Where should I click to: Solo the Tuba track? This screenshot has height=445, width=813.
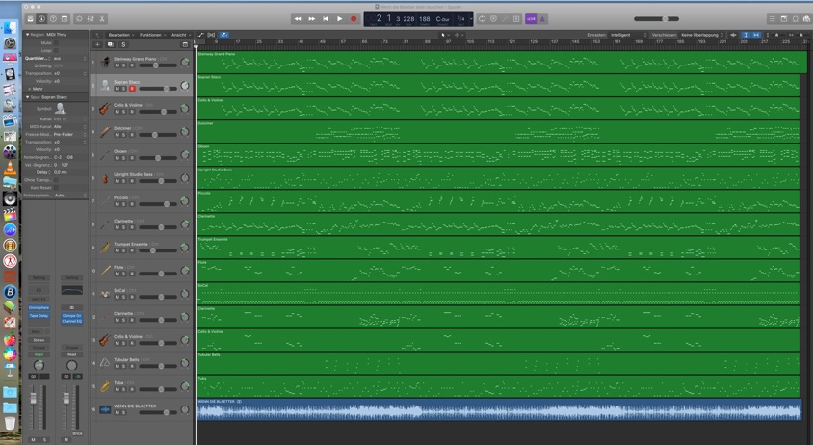pos(124,389)
